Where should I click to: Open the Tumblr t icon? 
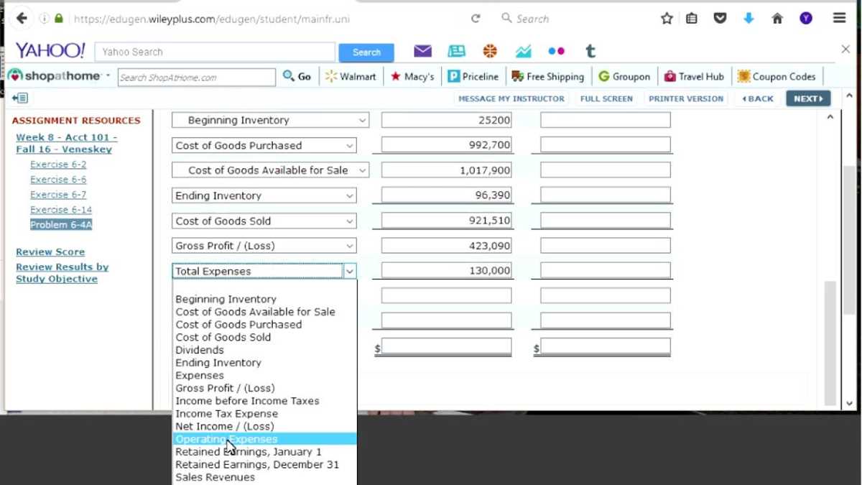tap(590, 51)
